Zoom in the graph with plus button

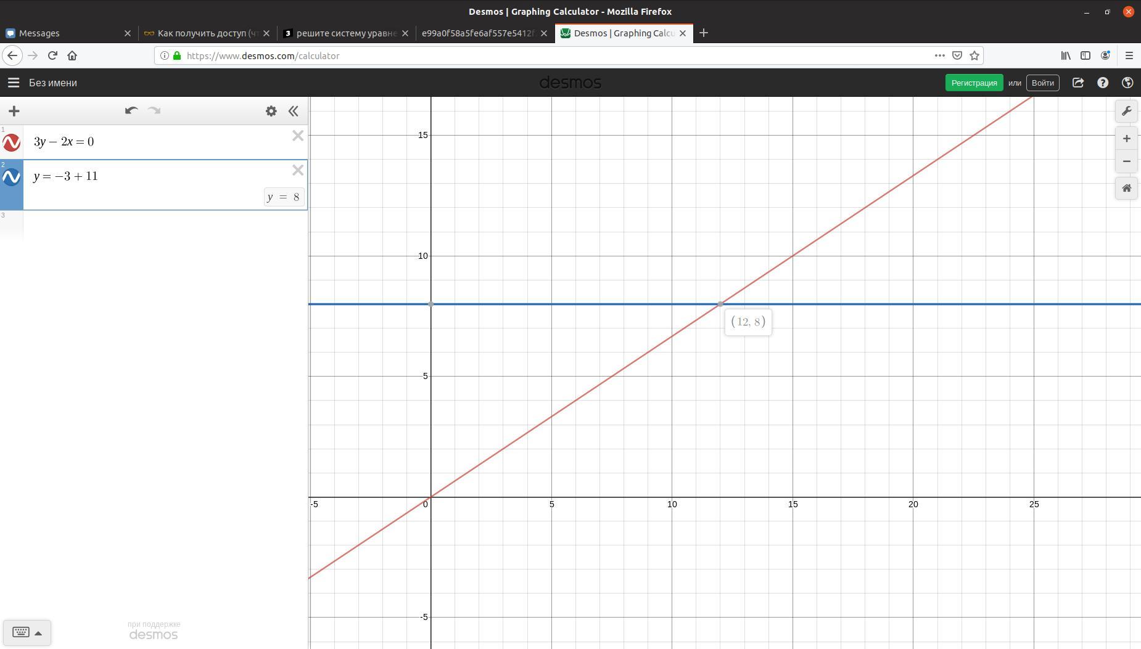coord(1126,139)
